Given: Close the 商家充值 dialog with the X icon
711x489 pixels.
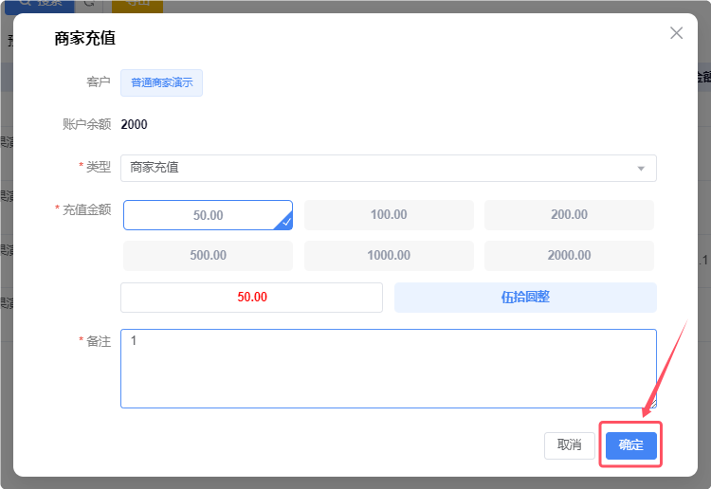Looking at the screenshot, I should [x=676, y=33].
